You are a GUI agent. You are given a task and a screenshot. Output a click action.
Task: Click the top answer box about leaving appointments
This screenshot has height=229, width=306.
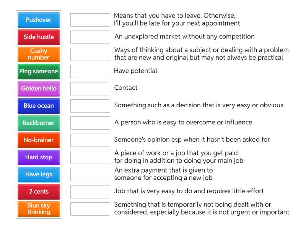[x=90, y=20]
